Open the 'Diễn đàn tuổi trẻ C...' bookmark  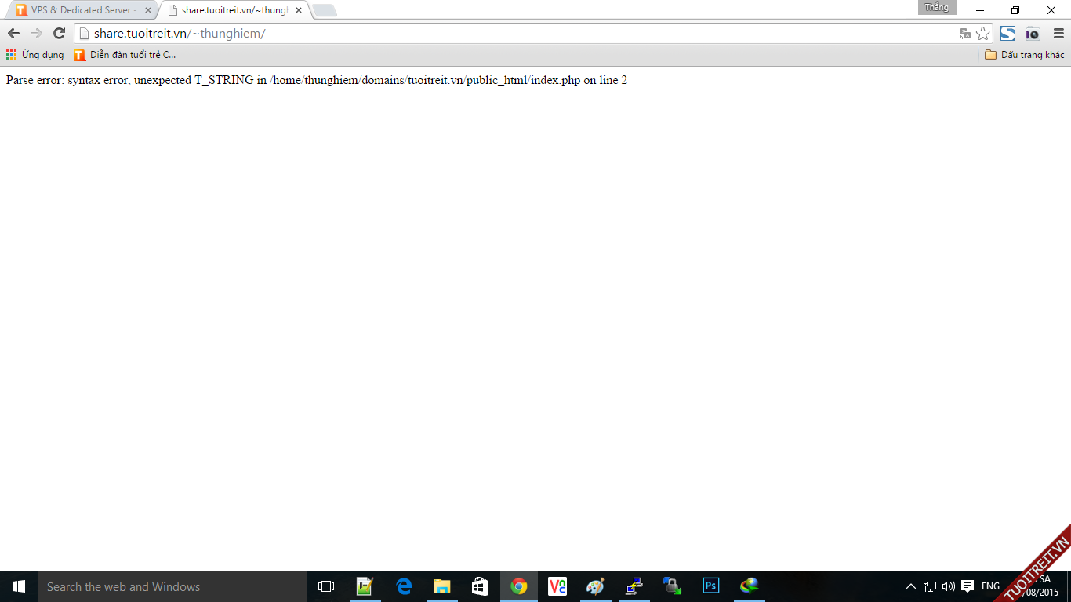pos(125,55)
